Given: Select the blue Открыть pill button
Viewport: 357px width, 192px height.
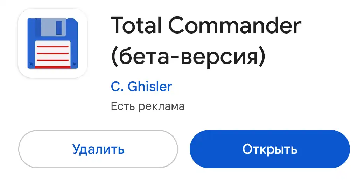Looking at the screenshot, I should pos(269,149).
